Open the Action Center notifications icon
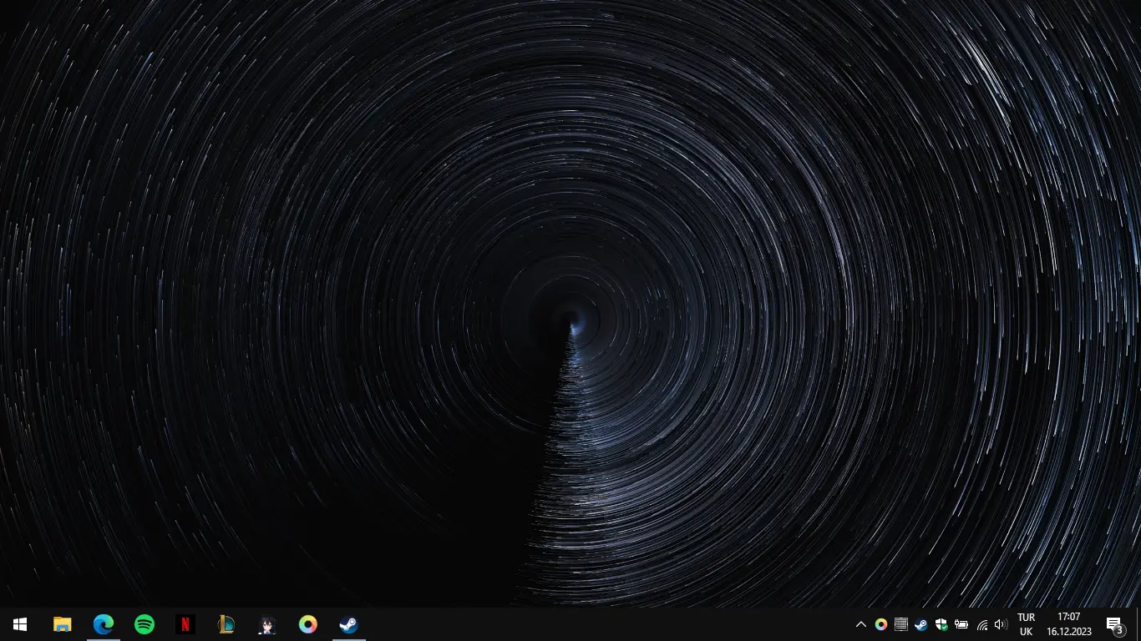The image size is (1141, 641). [x=1115, y=624]
